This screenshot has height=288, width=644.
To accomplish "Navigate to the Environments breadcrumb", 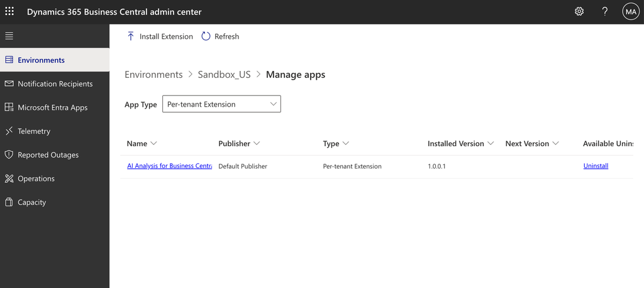I will (153, 75).
